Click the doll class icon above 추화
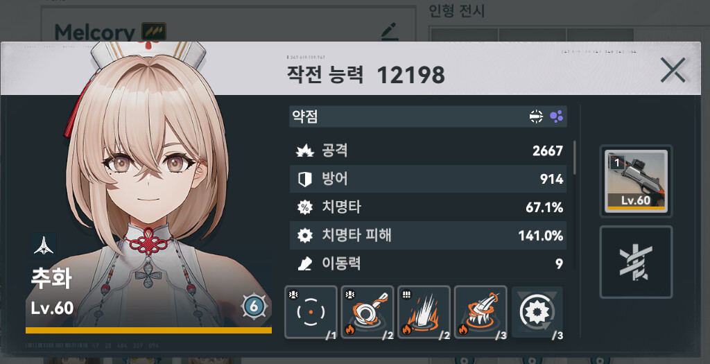The width and height of the screenshot is (710, 364). tap(44, 245)
